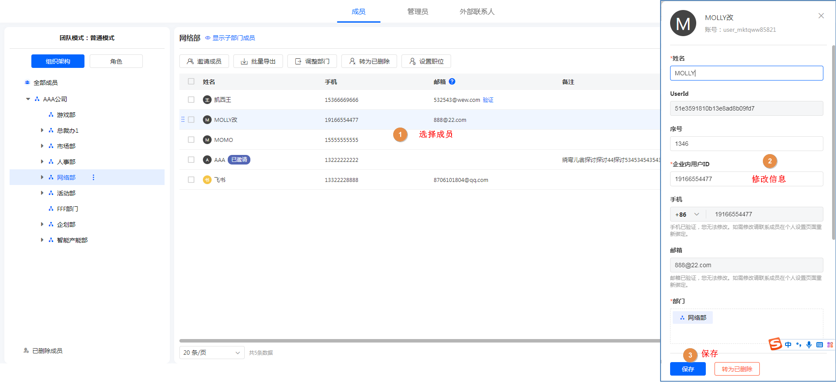
Task: Click the 序号 input field
Action: coord(746,144)
